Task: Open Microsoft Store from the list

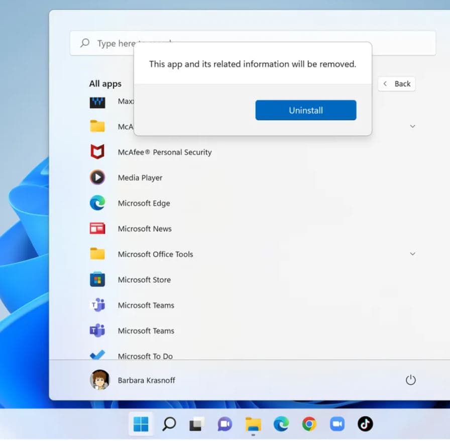Action: point(144,280)
